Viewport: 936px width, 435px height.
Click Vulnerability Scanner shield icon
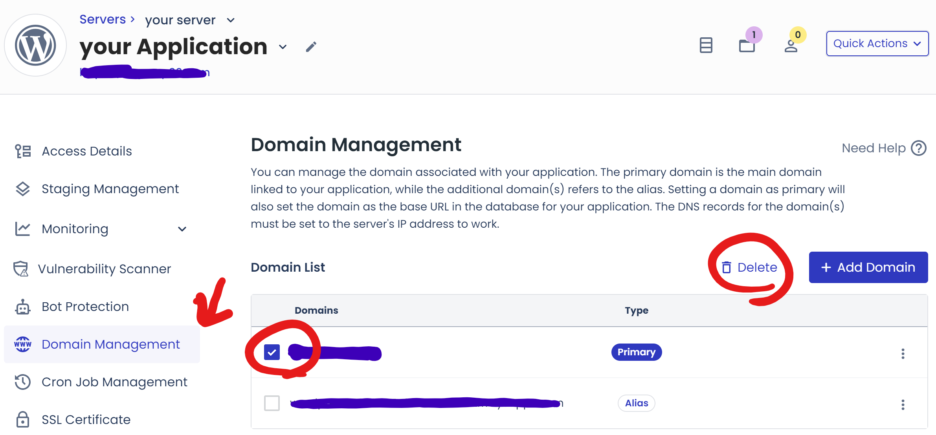(x=21, y=269)
